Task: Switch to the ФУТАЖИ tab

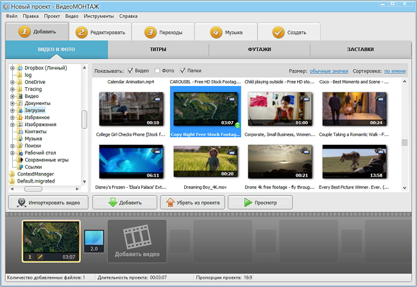Action: tap(259, 49)
